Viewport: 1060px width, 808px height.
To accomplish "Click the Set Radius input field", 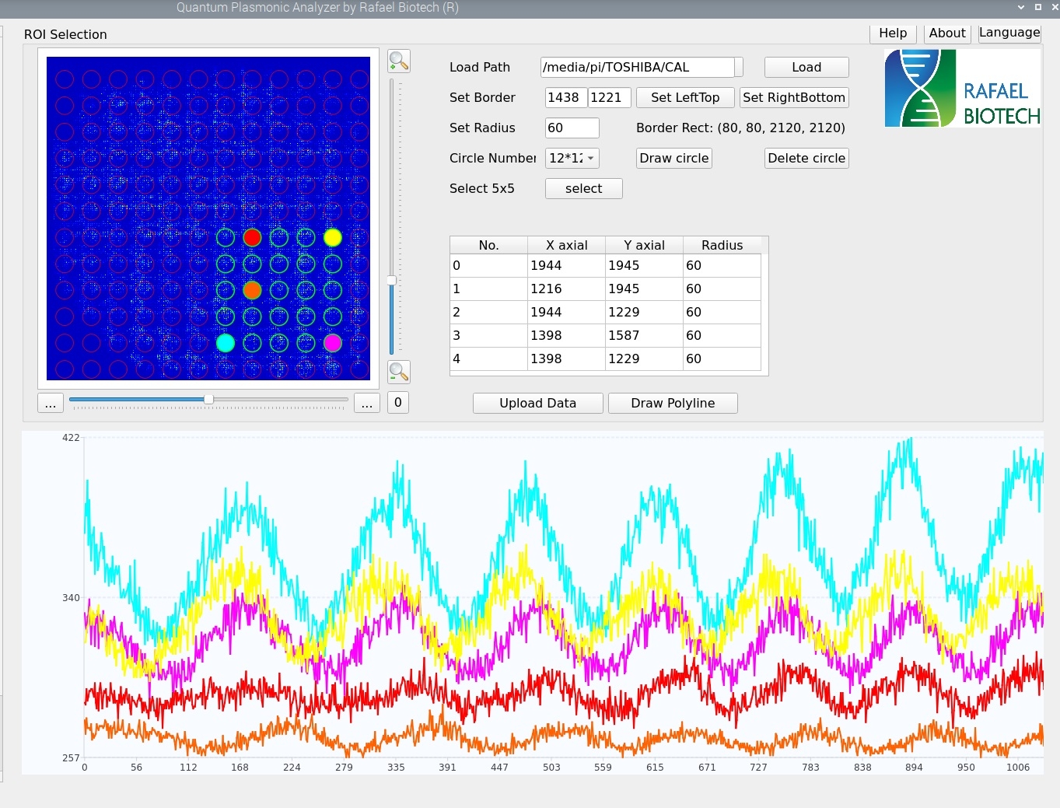I will click(x=572, y=128).
